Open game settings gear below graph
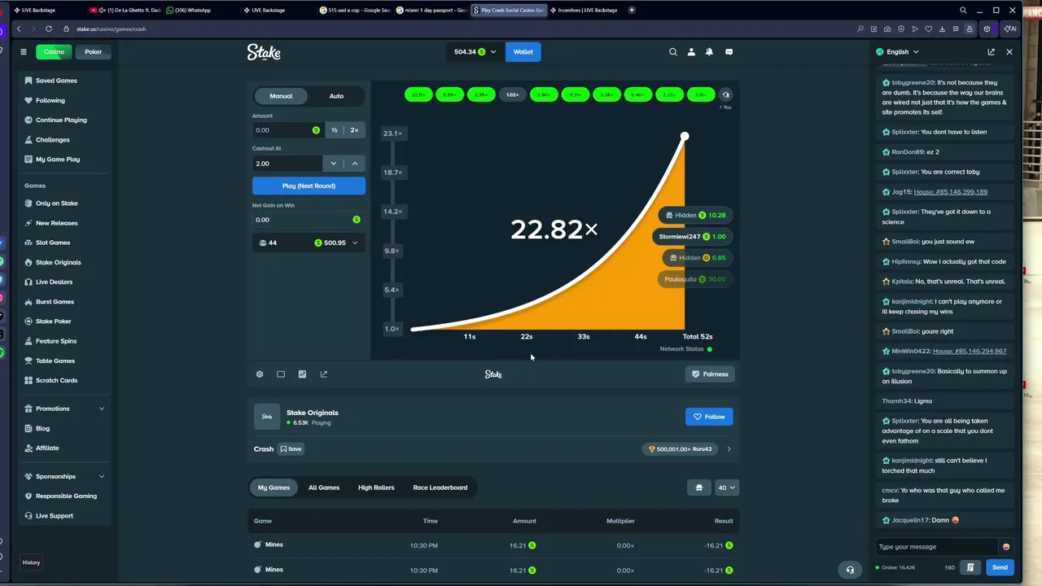Viewport: 1042px width, 586px height. [x=260, y=374]
